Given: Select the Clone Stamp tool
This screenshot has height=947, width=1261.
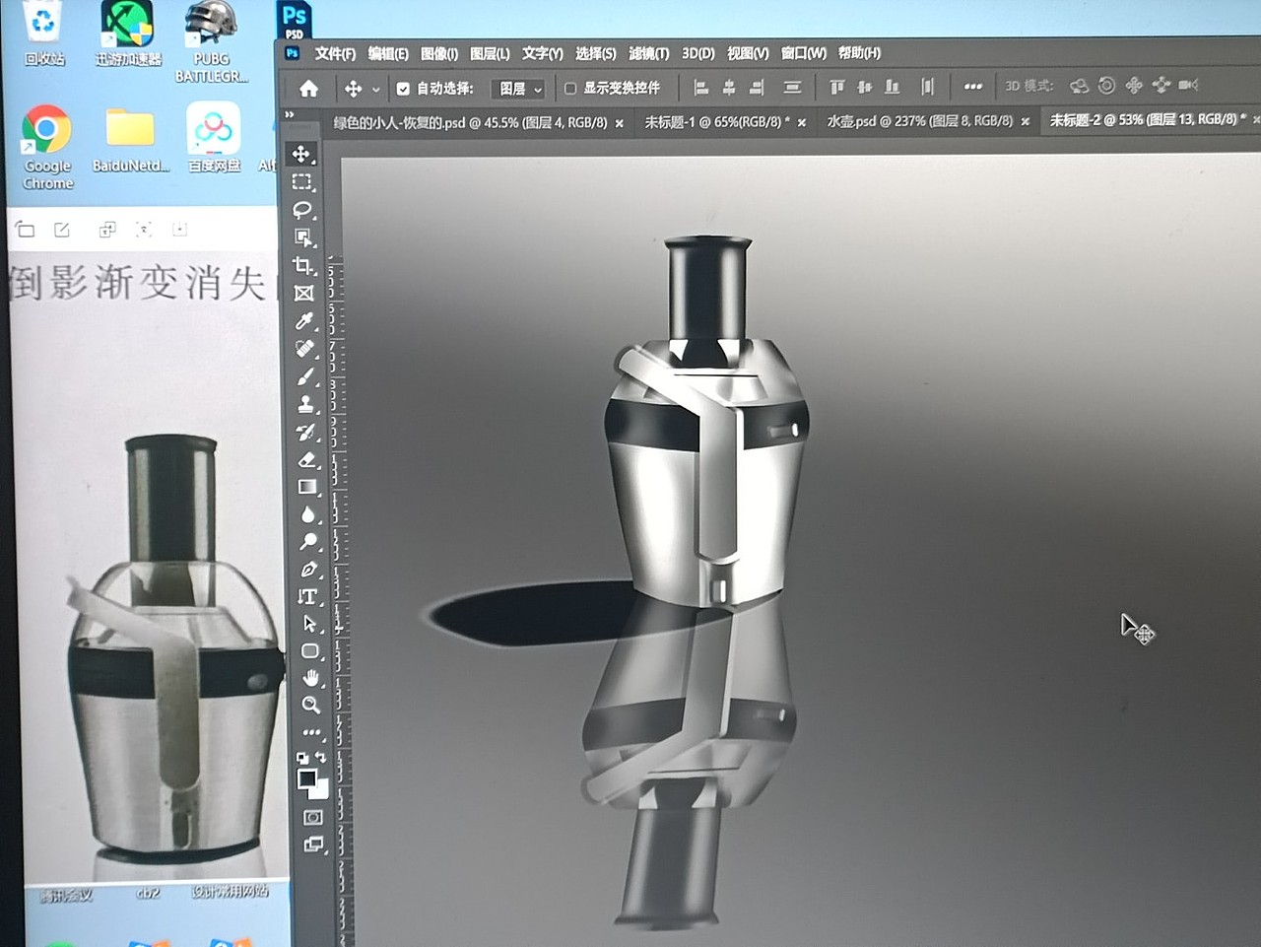Looking at the screenshot, I should (x=306, y=404).
